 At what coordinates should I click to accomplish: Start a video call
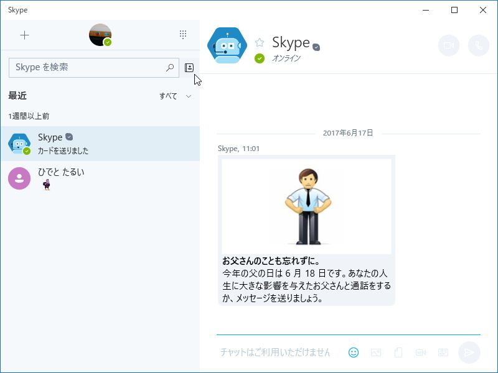pyautogui.click(x=448, y=45)
